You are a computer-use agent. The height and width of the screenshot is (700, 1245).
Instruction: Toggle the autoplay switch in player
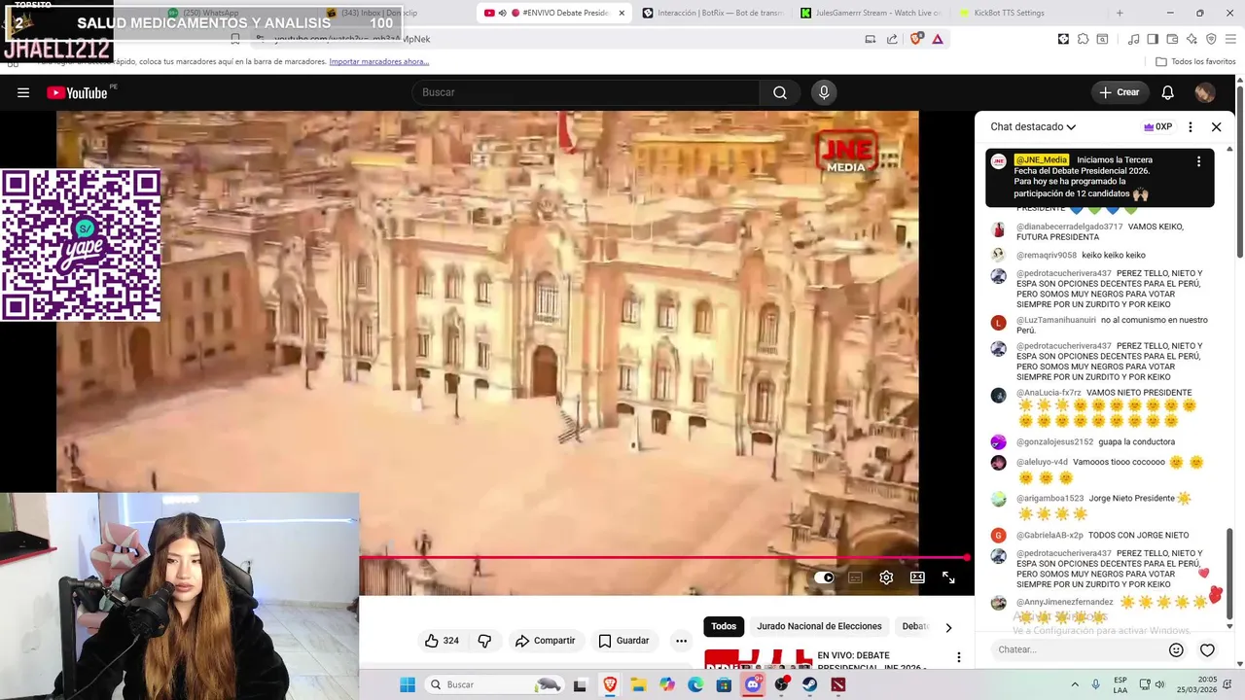tap(824, 577)
